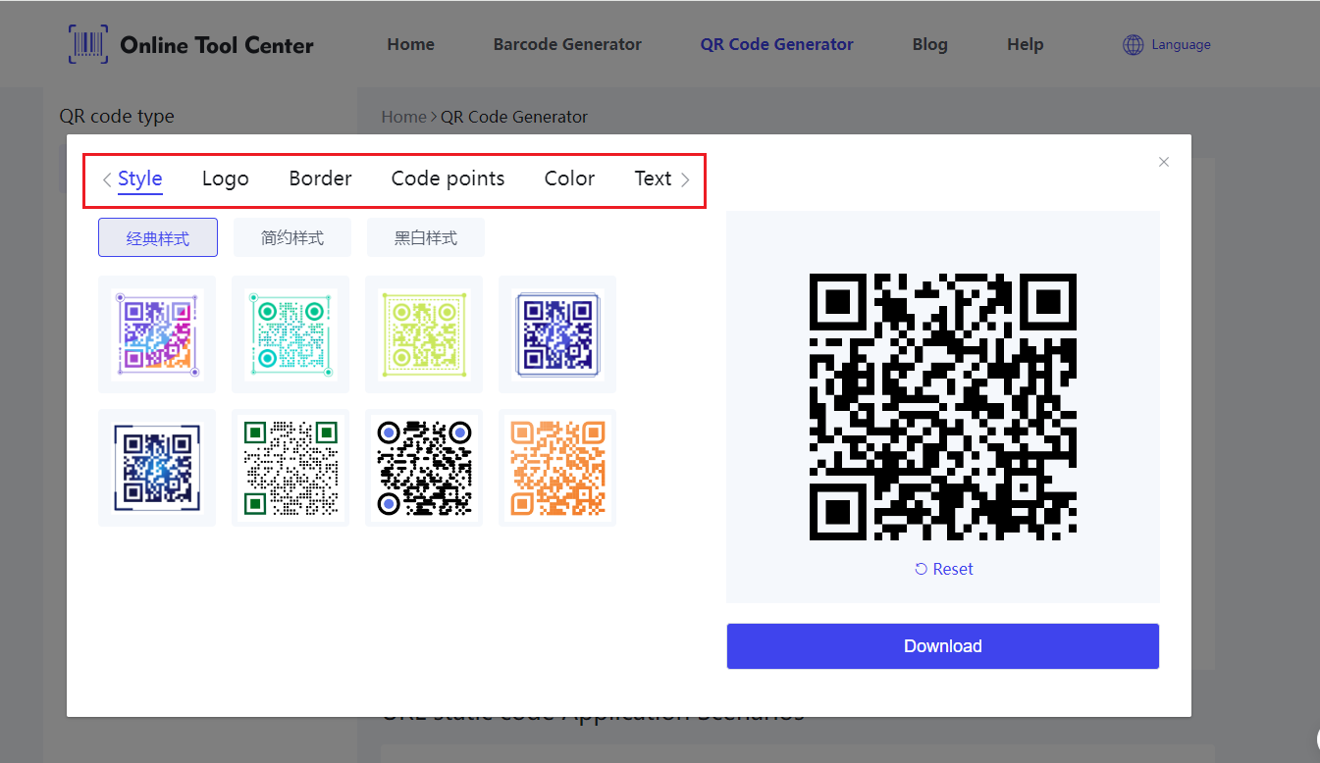Image resolution: width=1320 pixels, height=763 pixels.
Task: Select the 经典样式 style category
Action: point(158,237)
